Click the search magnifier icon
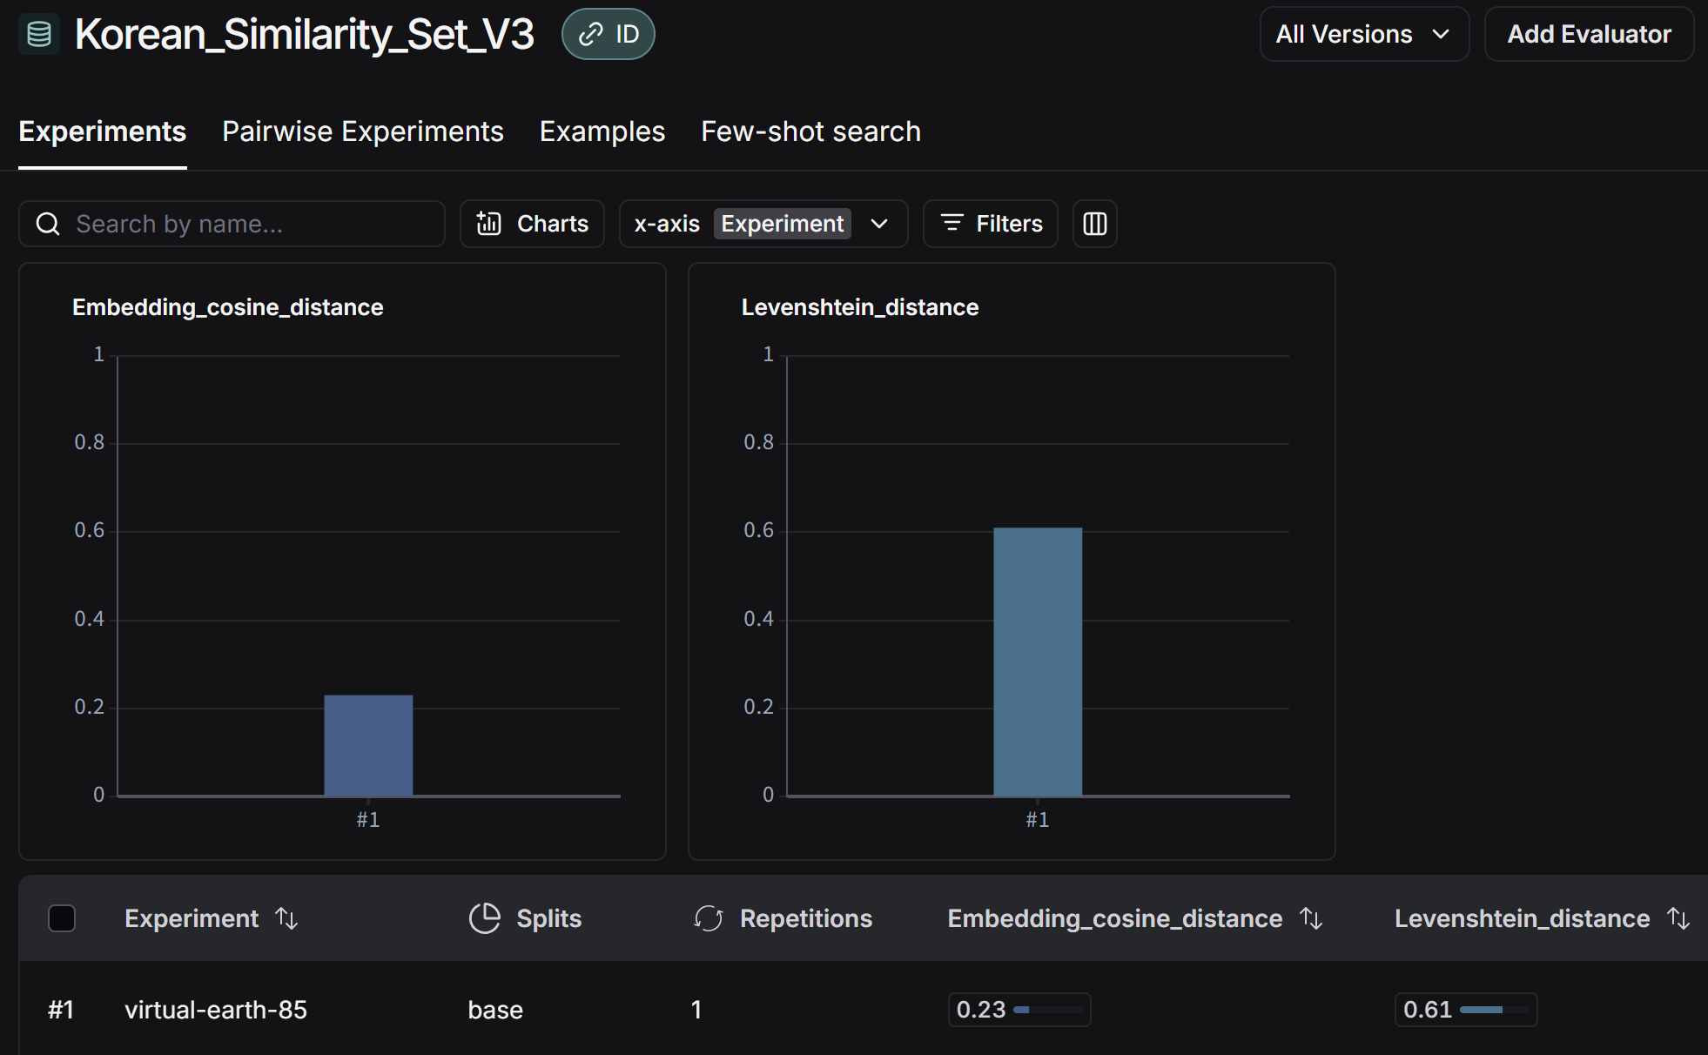 [48, 225]
